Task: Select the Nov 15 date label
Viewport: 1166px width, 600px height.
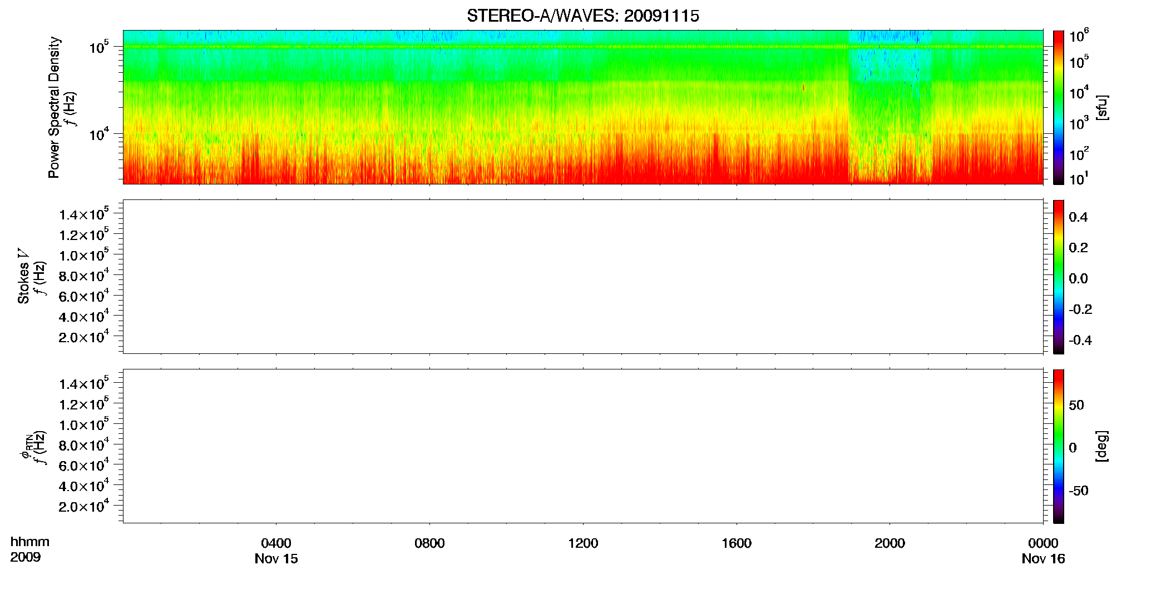Action: (276, 559)
